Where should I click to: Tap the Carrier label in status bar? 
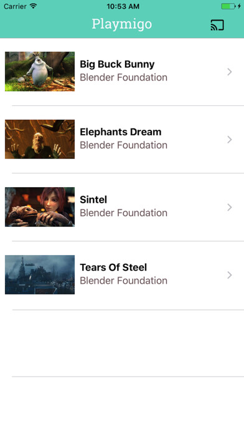tap(15, 6)
